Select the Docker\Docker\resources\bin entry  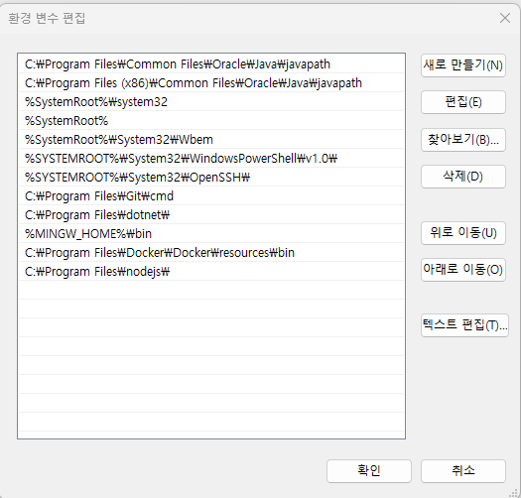(x=211, y=253)
